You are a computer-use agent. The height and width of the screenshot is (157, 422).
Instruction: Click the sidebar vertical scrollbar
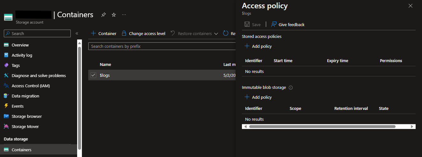point(79,98)
